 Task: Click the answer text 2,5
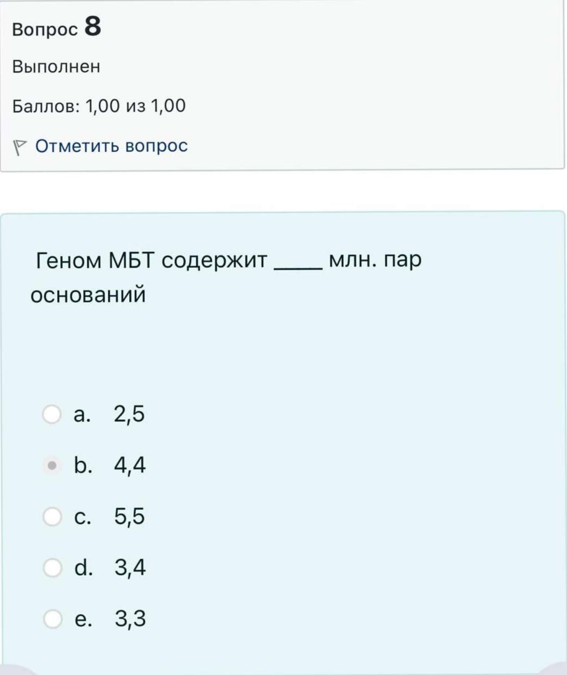point(129,414)
